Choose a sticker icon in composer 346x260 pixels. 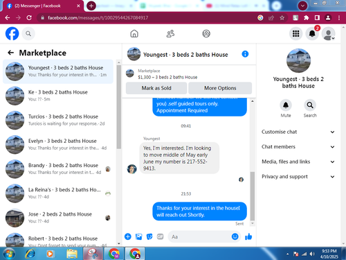(149, 236)
